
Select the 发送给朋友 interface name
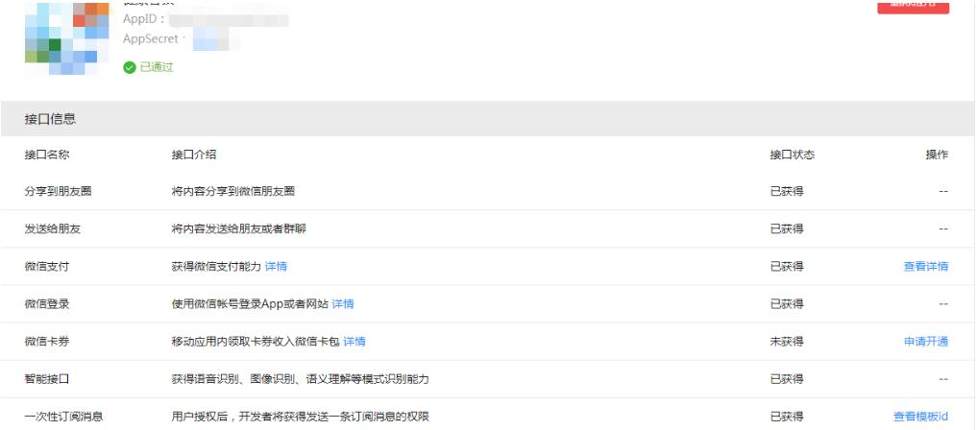click(52, 228)
